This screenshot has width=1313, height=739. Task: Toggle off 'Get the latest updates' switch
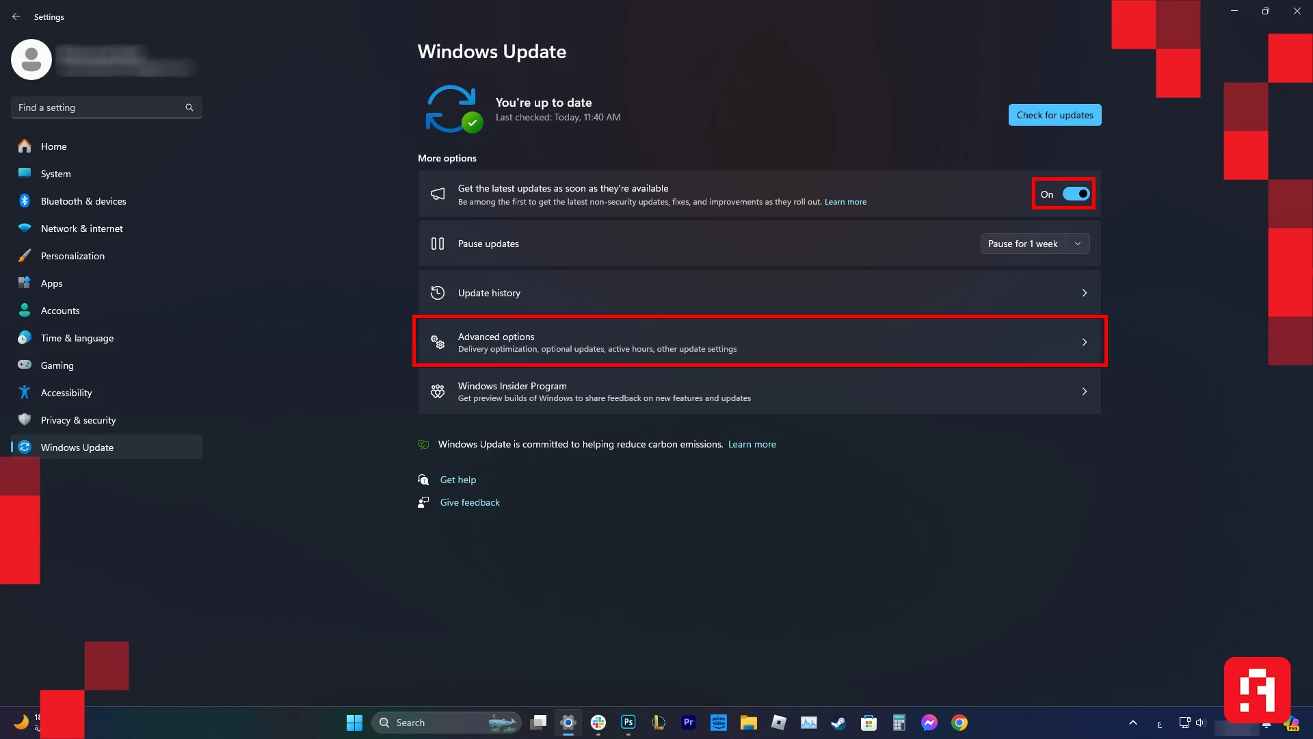pos(1075,194)
